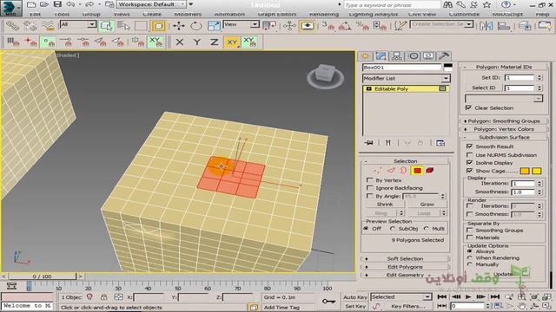Enable Ignore Backfacing checkbox
The width and height of the screenshot is (556, 312).
click(x=370, y=188)
